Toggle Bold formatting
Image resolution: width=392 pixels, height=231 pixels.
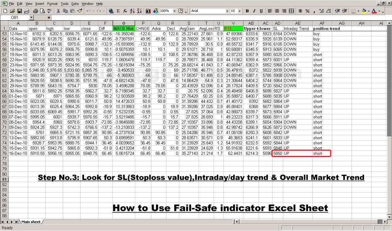[247, 11]
